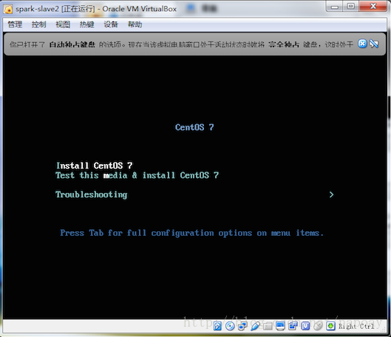Open the shared folders status icon
The image size is (391, 337).
point(268,326)
